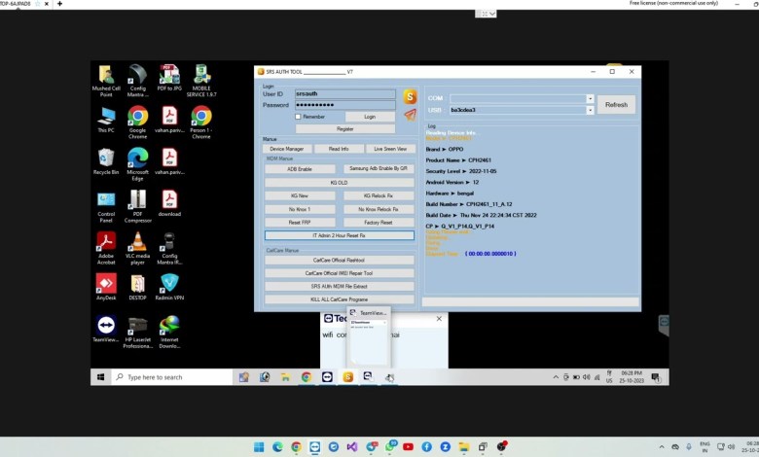The height and width of the screenshot is (457, 759).
Task: Click IT Admin 2 Hour Reset Fix
Action: tap(339, 235)
